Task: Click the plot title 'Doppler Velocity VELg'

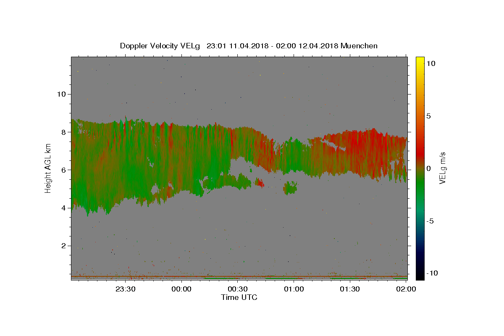Action: coord(160,46)
